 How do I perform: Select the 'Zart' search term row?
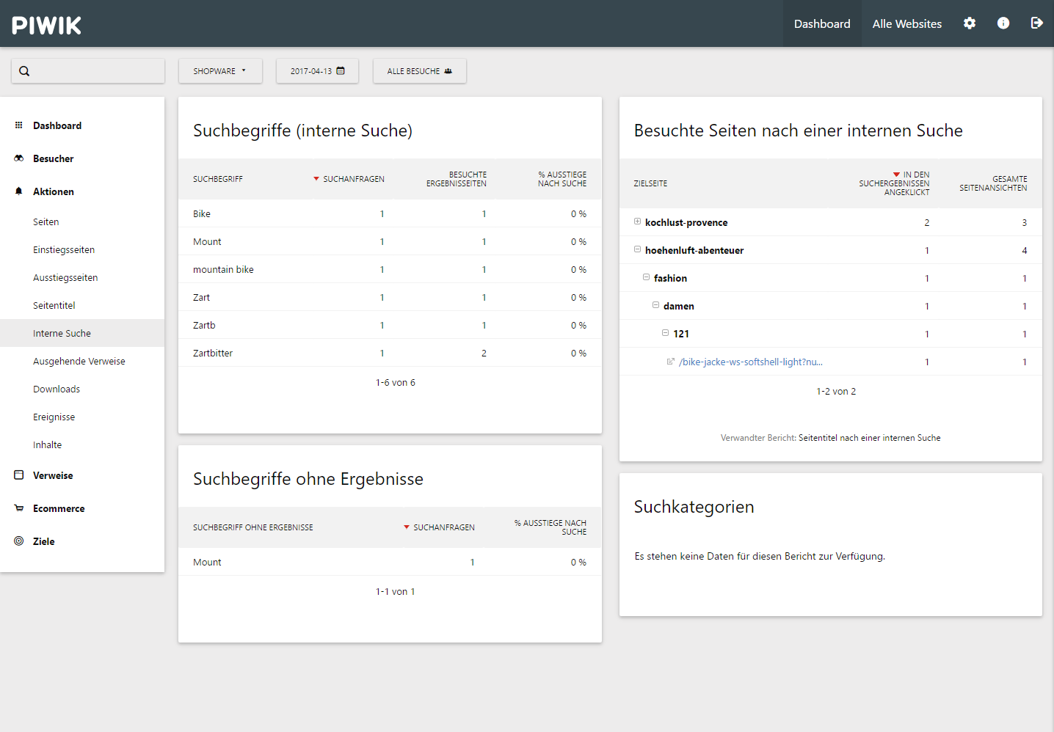point(390,297)
